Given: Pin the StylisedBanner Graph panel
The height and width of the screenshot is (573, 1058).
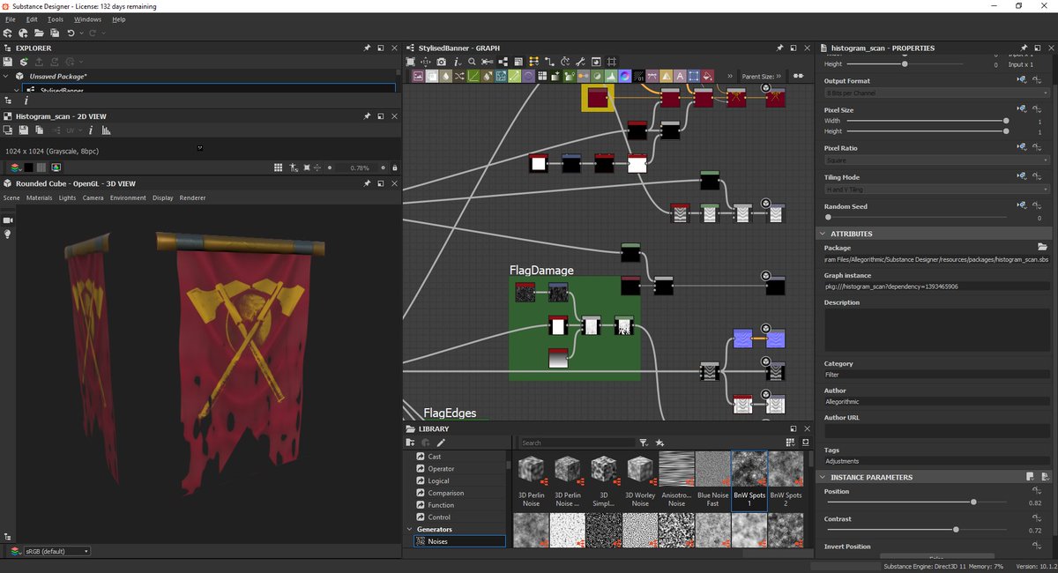Looking at the screenshot, I should point(780,48).
